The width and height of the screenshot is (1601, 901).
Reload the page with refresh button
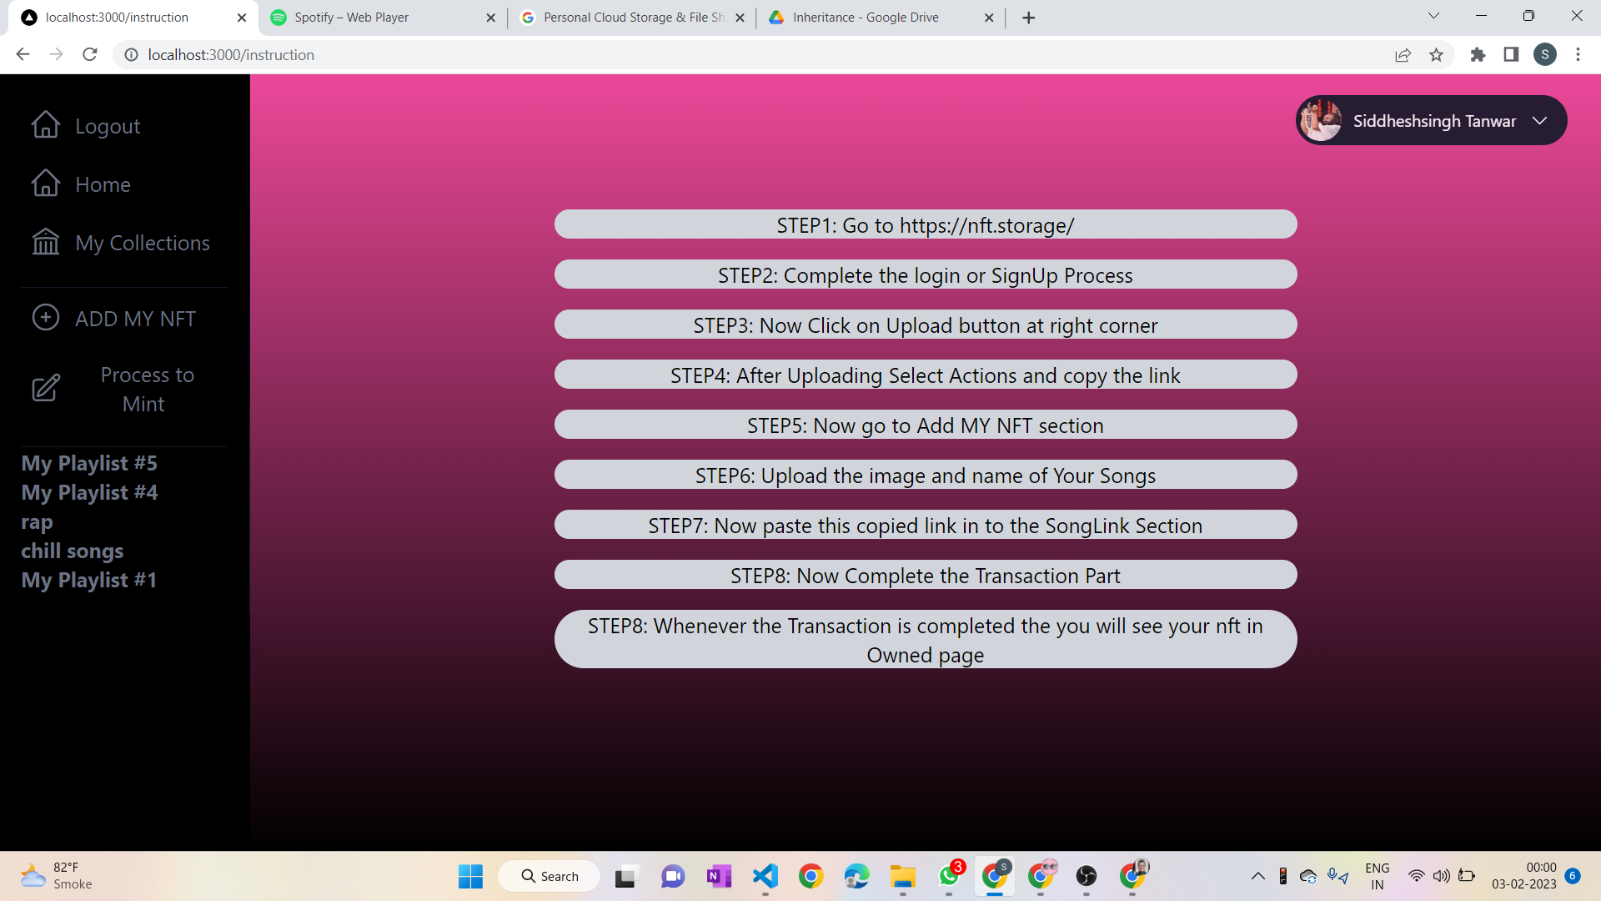[90, 55]
